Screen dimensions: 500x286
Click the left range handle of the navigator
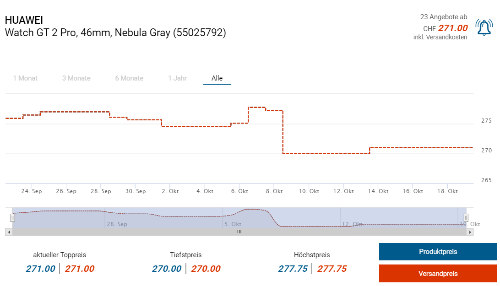click(13, 218)
